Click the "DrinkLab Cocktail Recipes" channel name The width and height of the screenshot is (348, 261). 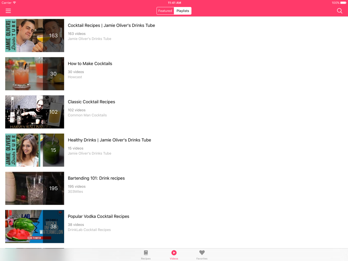[x=89, y=230]
